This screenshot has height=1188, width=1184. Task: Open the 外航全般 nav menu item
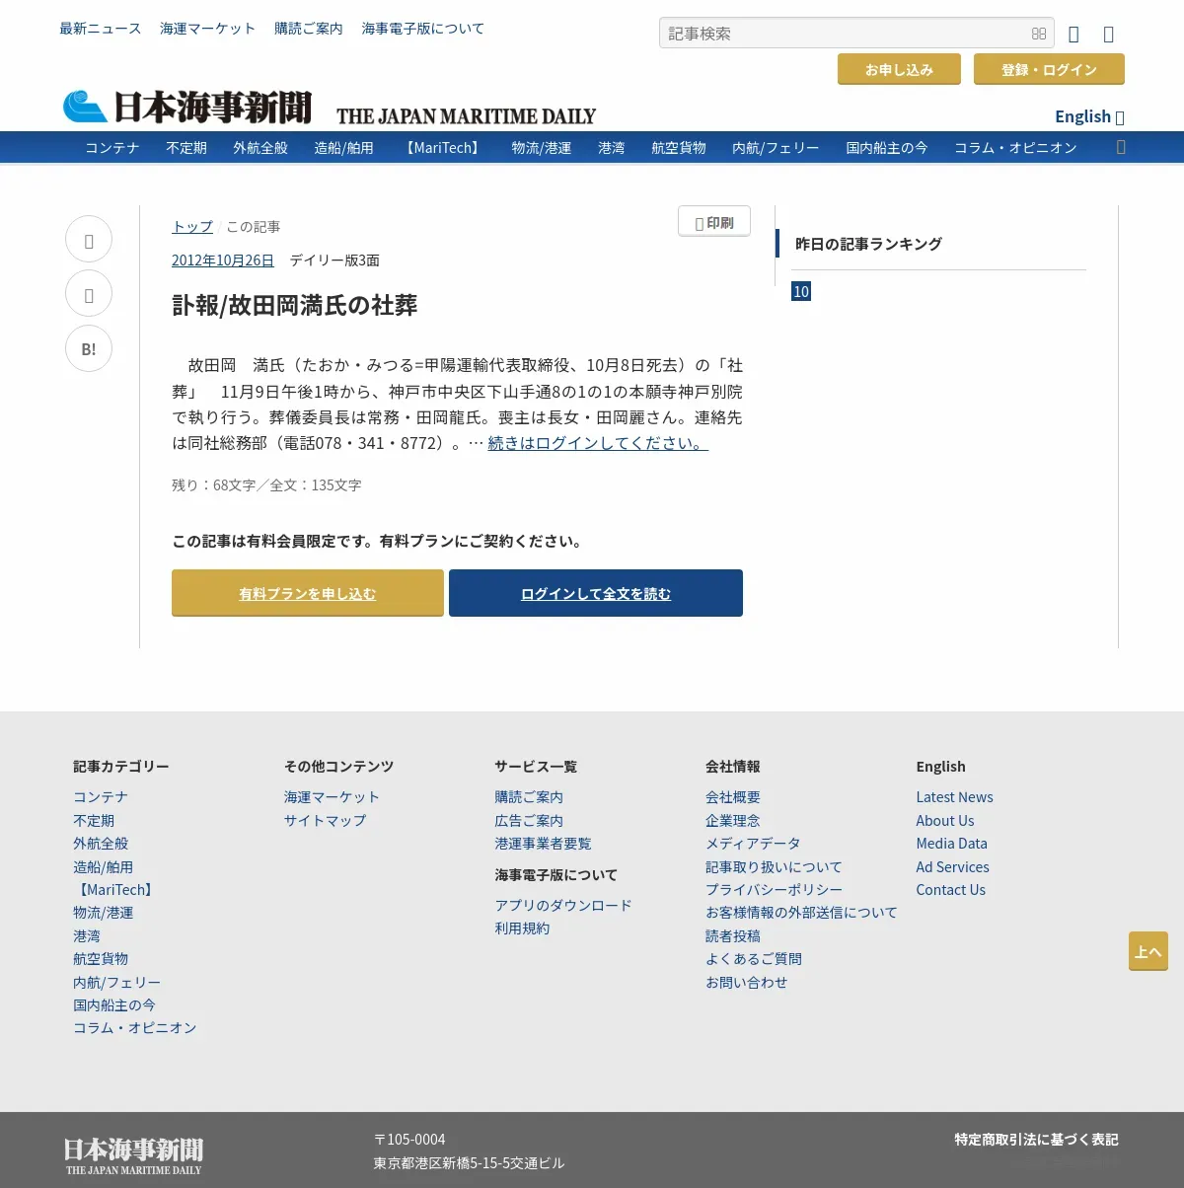(260, 147)
